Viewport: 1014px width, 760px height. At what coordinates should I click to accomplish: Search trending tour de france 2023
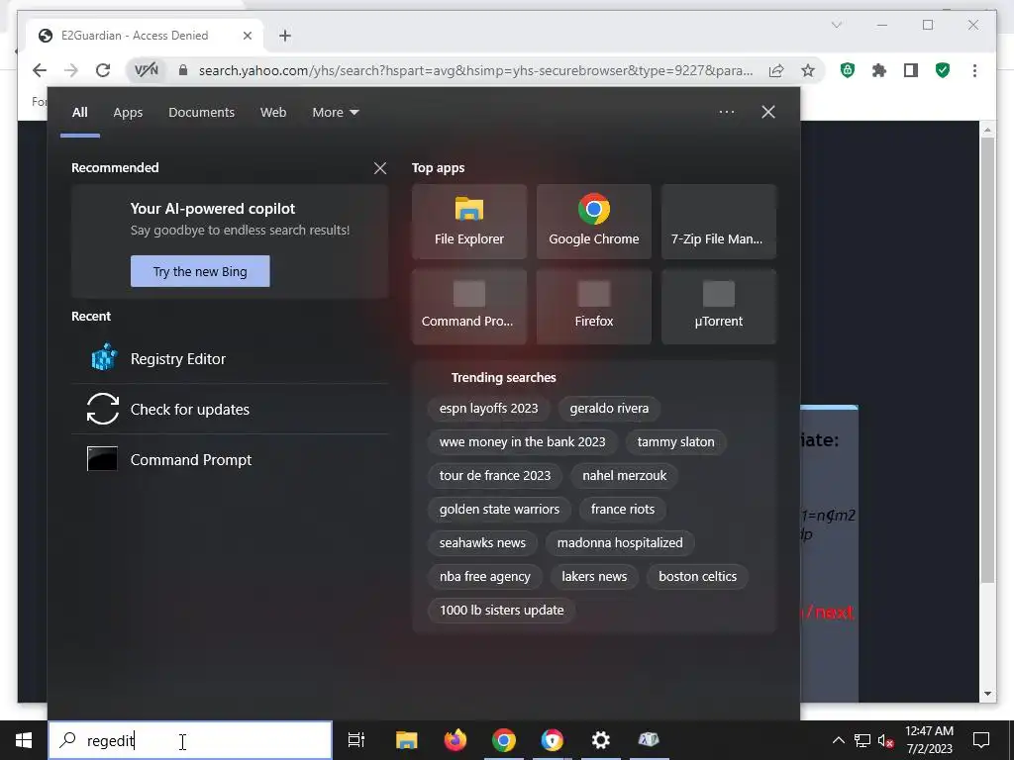495,476
